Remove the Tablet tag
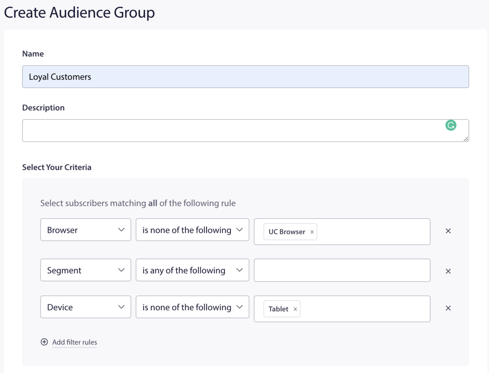Image resolution: width=489 pixels, height=373 pixels. click(295, 309)
